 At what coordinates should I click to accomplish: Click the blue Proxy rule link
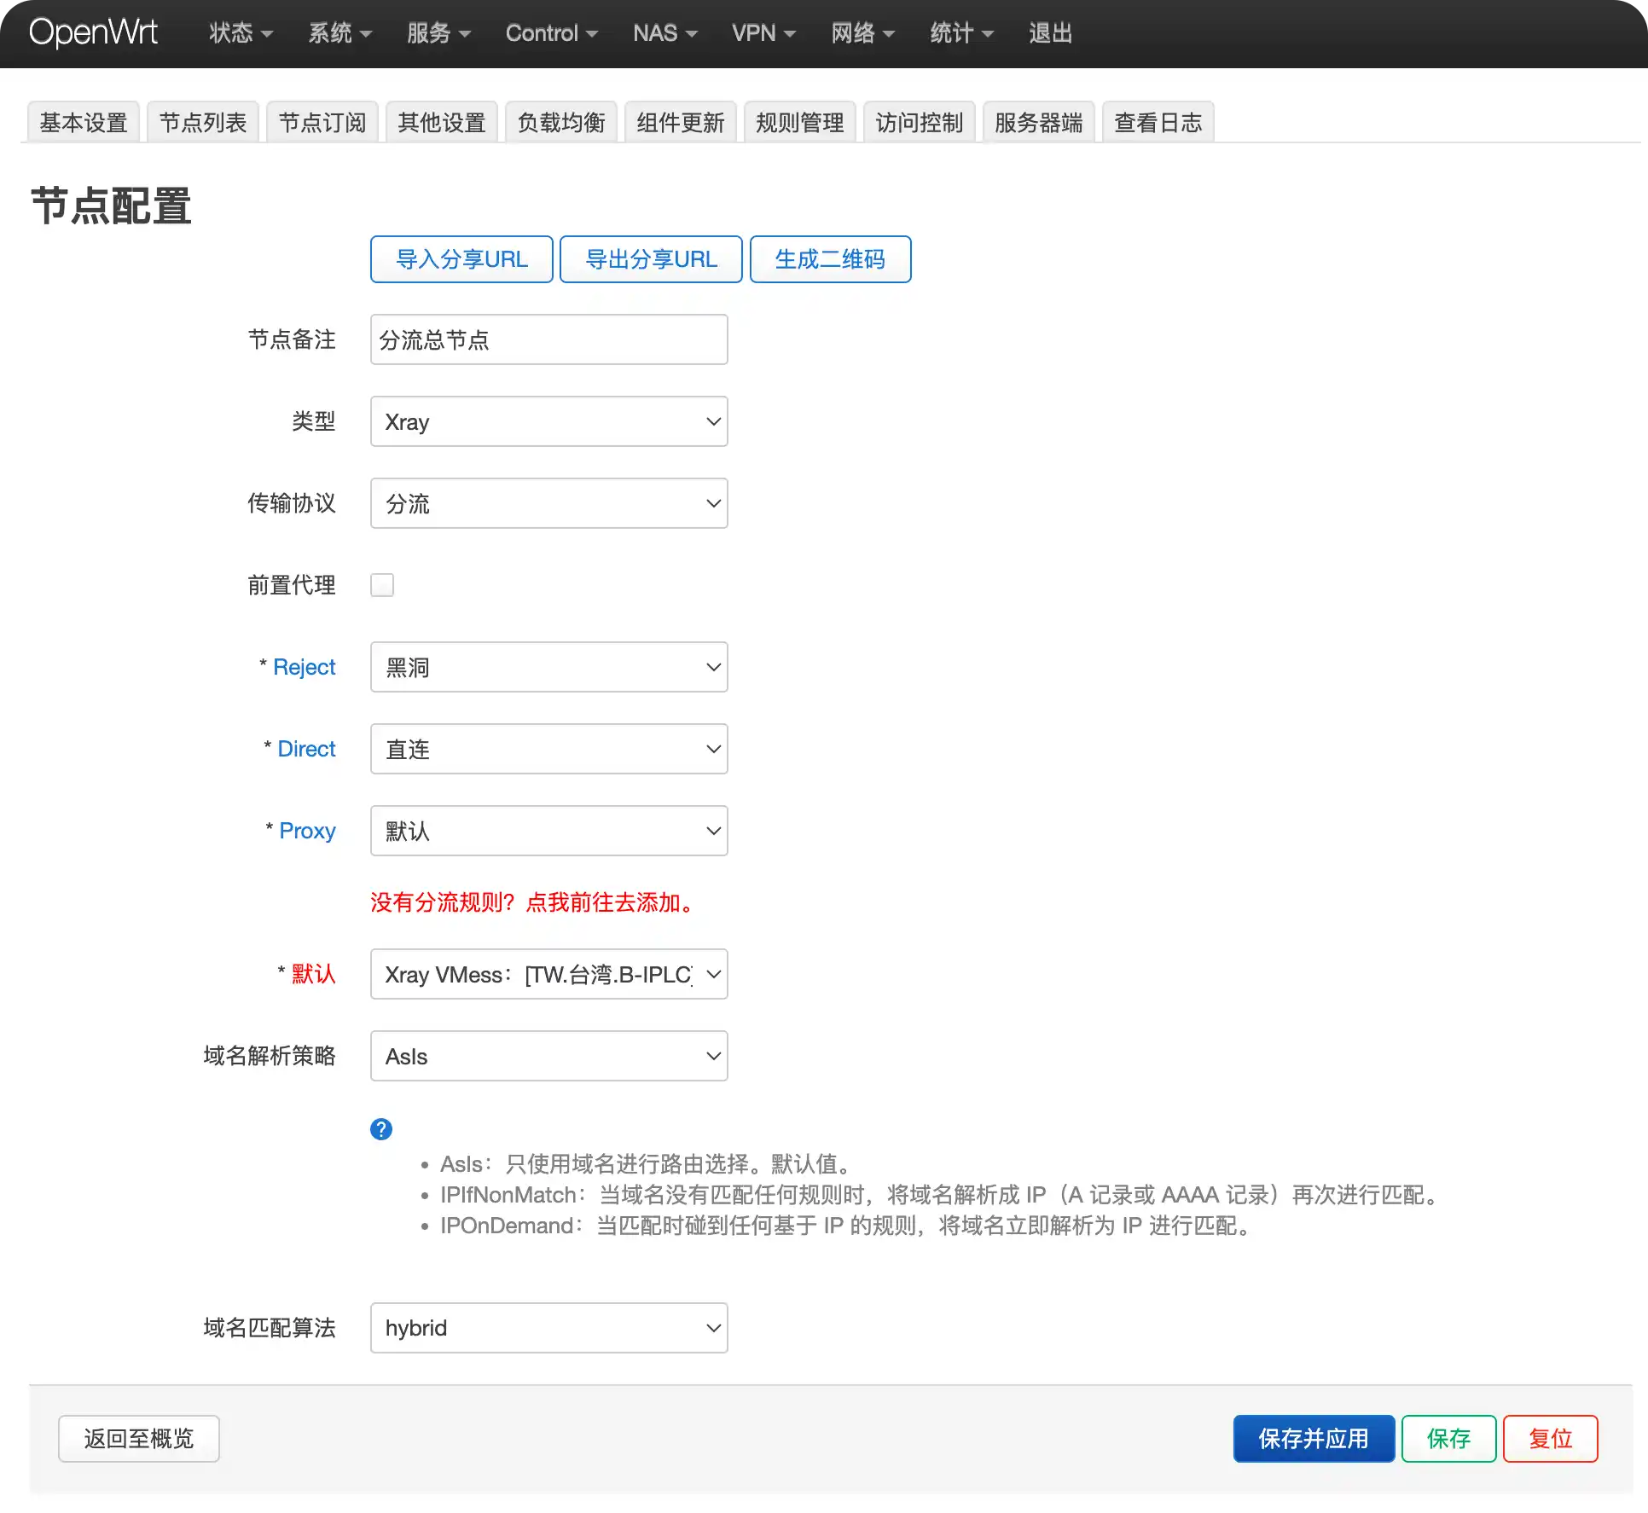coord(308,831)
